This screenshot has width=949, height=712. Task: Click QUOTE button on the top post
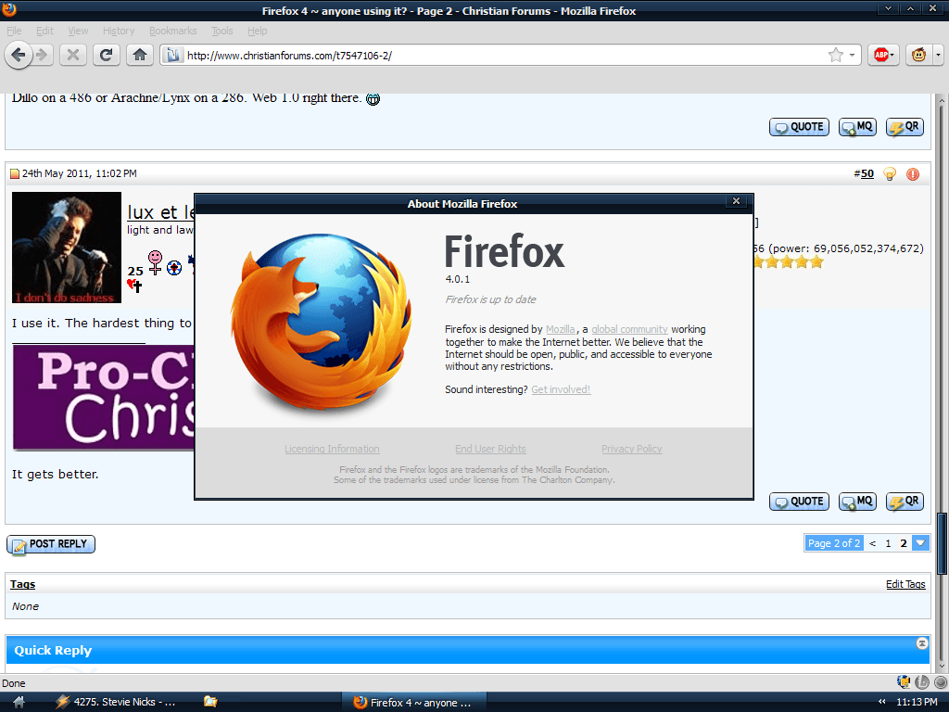[x=800, y=127]
